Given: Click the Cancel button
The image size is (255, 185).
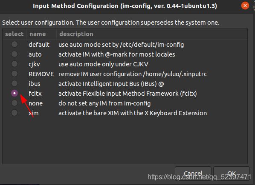Looking at the screenshot, I should (193, 174).
